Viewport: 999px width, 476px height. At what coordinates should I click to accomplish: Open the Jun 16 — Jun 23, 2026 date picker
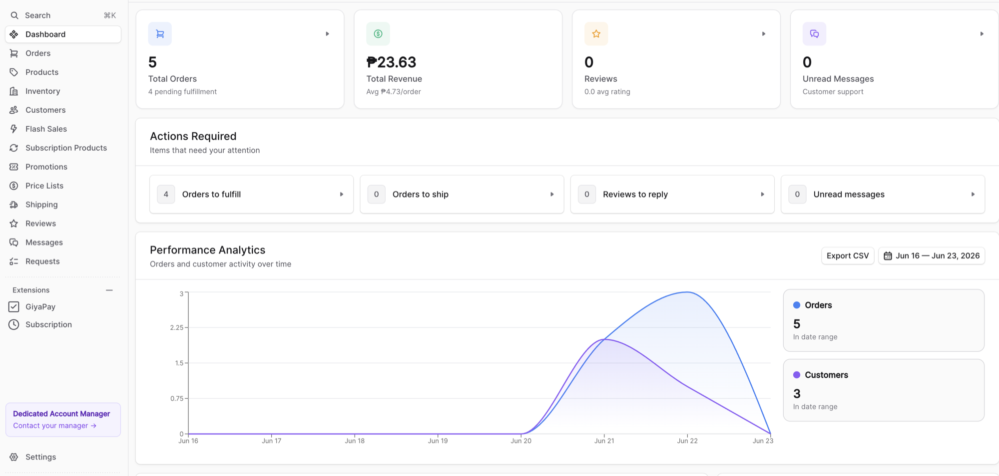pos(932,256)
